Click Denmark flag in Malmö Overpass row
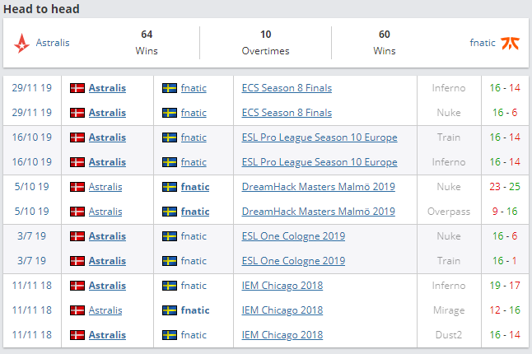 click(x=77, y=211)
